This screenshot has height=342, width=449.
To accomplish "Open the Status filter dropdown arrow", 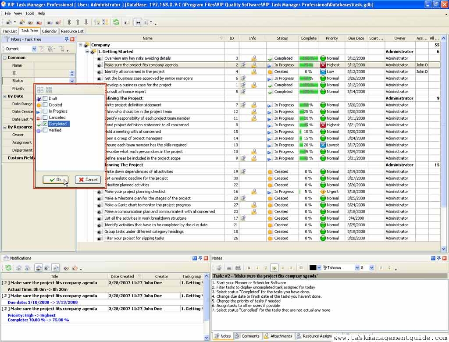I will (x=72, y=81).
